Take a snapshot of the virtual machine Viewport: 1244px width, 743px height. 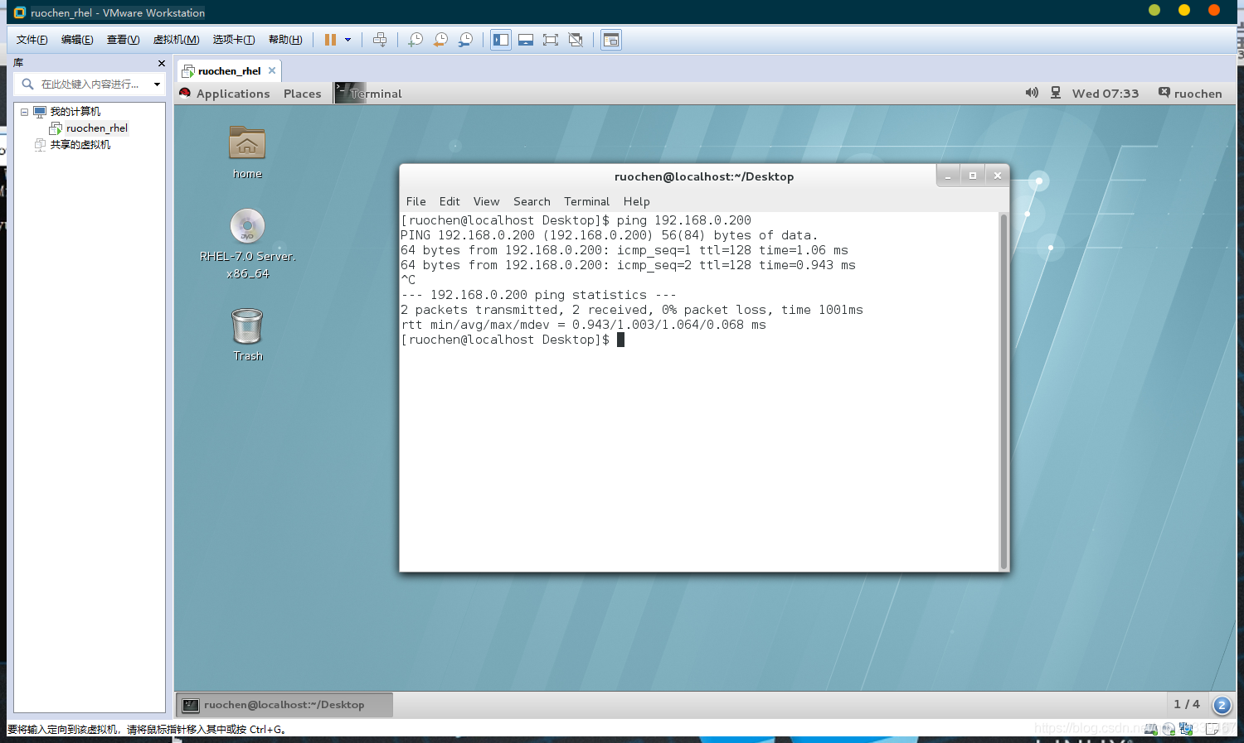coord(416,40)
